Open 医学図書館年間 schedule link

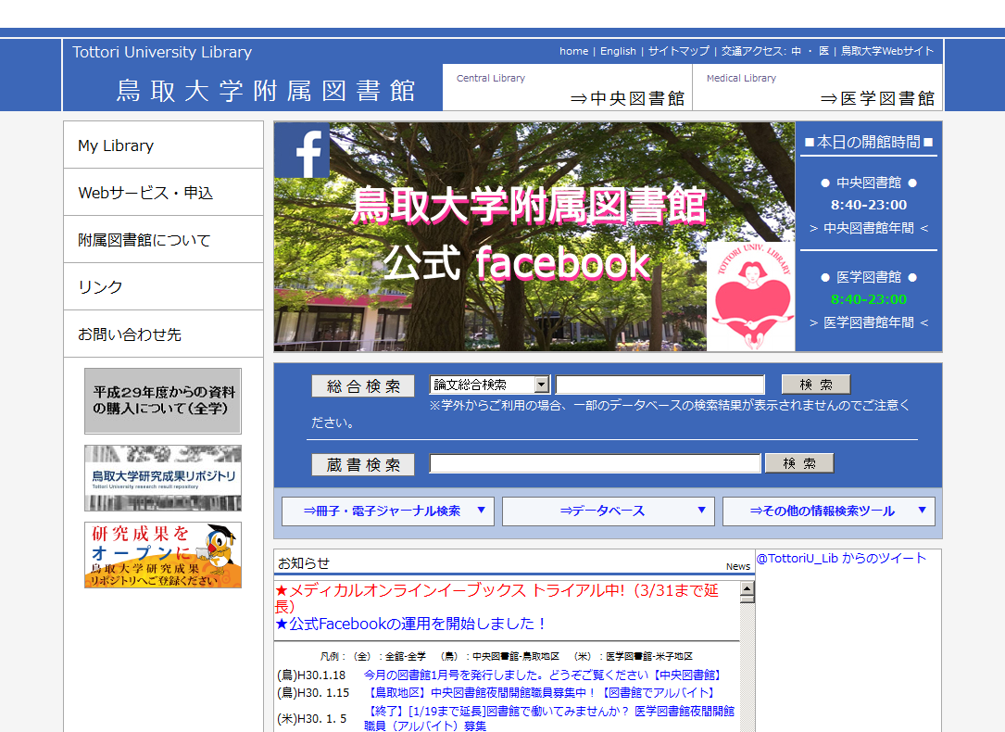[x=869, y=322]
